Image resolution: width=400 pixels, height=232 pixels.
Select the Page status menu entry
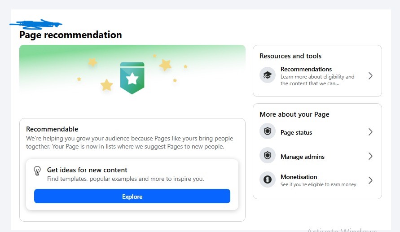tap(296, 132)
